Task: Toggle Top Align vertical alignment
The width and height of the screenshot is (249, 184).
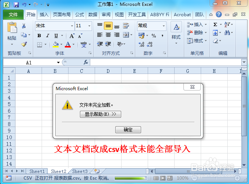Action: (x=100, y=25)
